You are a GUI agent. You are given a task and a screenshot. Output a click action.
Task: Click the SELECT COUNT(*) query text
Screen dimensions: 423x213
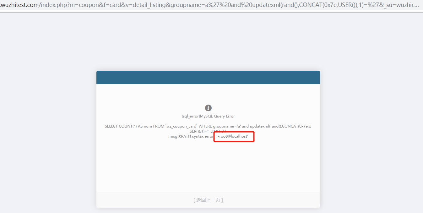(208, 128)
